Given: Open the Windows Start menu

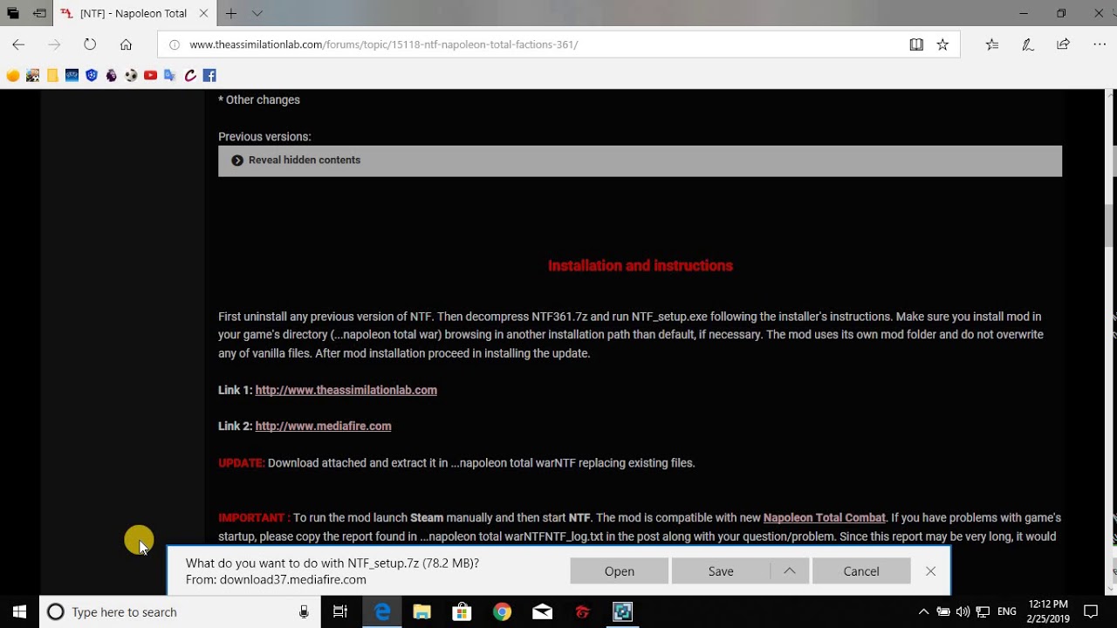Looking at the screenshot, I should tap(20, 612).
